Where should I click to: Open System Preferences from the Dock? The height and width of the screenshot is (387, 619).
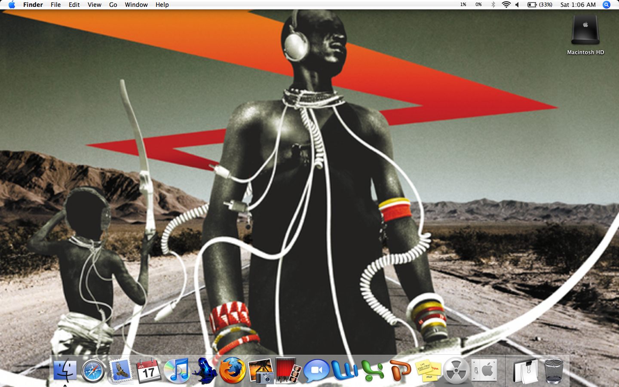[484, 370]
